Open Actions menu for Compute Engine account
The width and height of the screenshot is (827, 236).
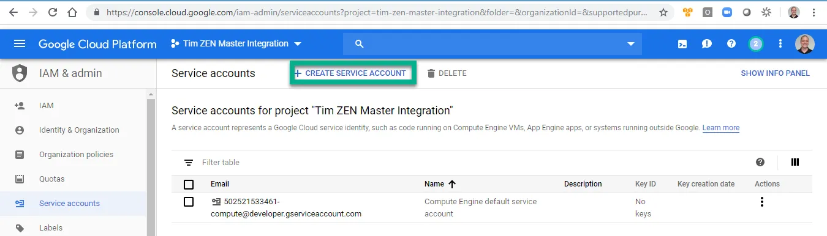coord(762,202)
